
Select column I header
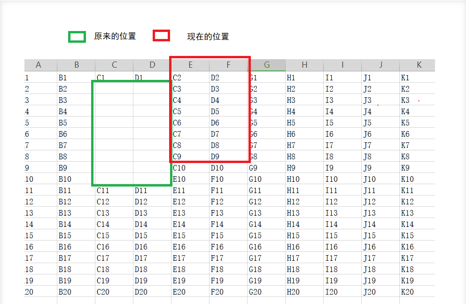click(342, 65)
